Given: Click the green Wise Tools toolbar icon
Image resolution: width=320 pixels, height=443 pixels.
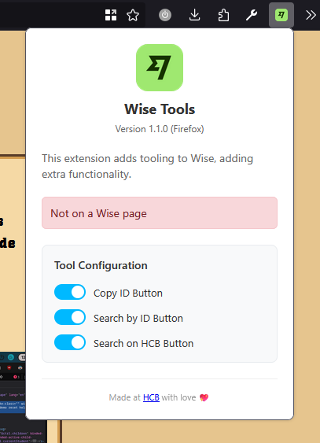Looking at the screenshot, I should pos(281,15).
